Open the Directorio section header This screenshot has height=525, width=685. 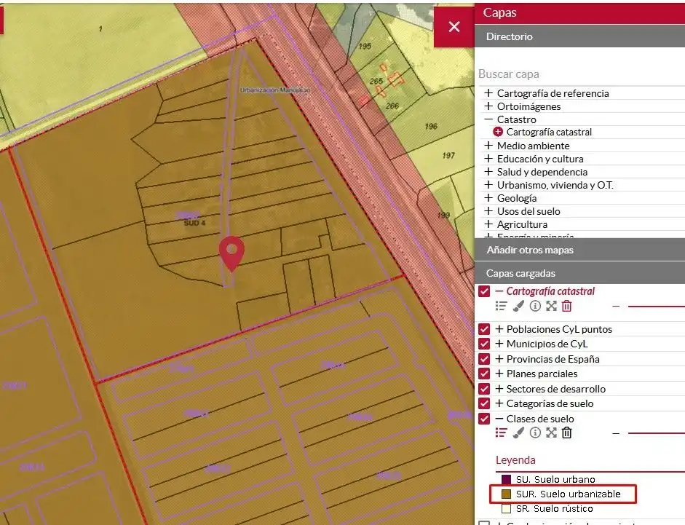point(579,36)
